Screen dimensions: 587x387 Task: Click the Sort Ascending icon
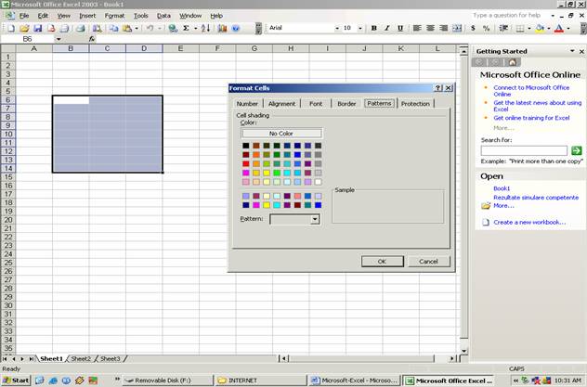click(205, 28)
